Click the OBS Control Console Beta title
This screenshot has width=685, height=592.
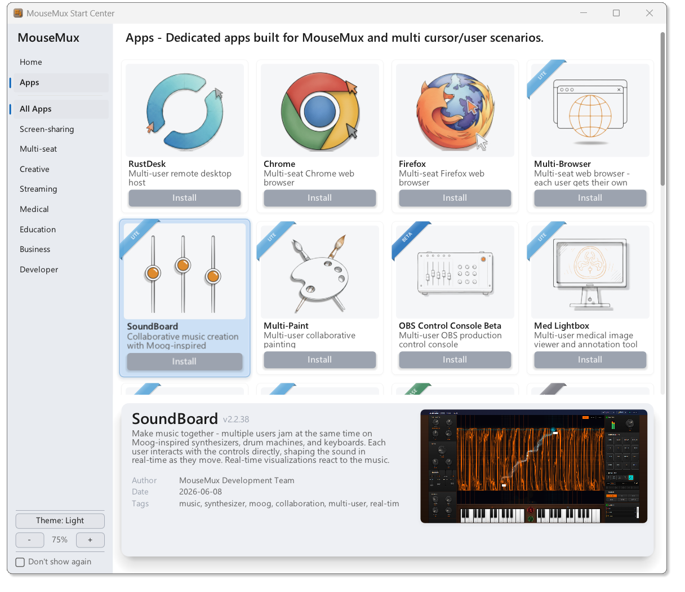coord(450,326)
